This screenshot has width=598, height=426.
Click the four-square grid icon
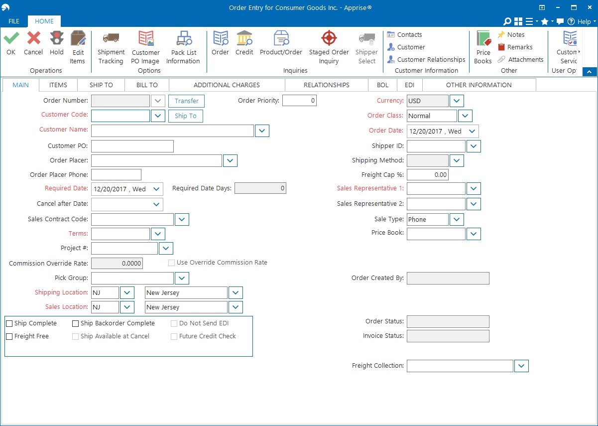(x=518, y=21)
